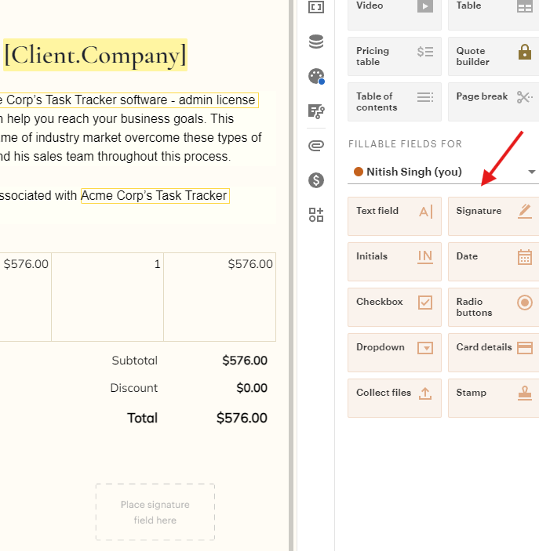Click the highlighted Acme Corp's Task Tracker text

pos(155,196)
